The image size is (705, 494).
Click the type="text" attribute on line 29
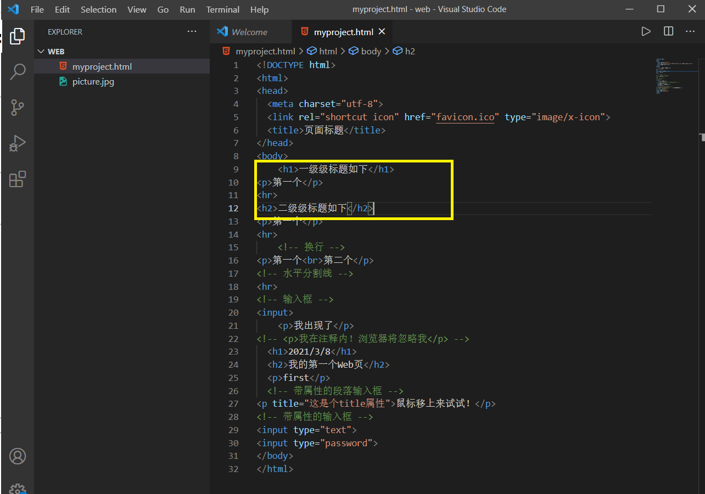click(x=322, y=430)
